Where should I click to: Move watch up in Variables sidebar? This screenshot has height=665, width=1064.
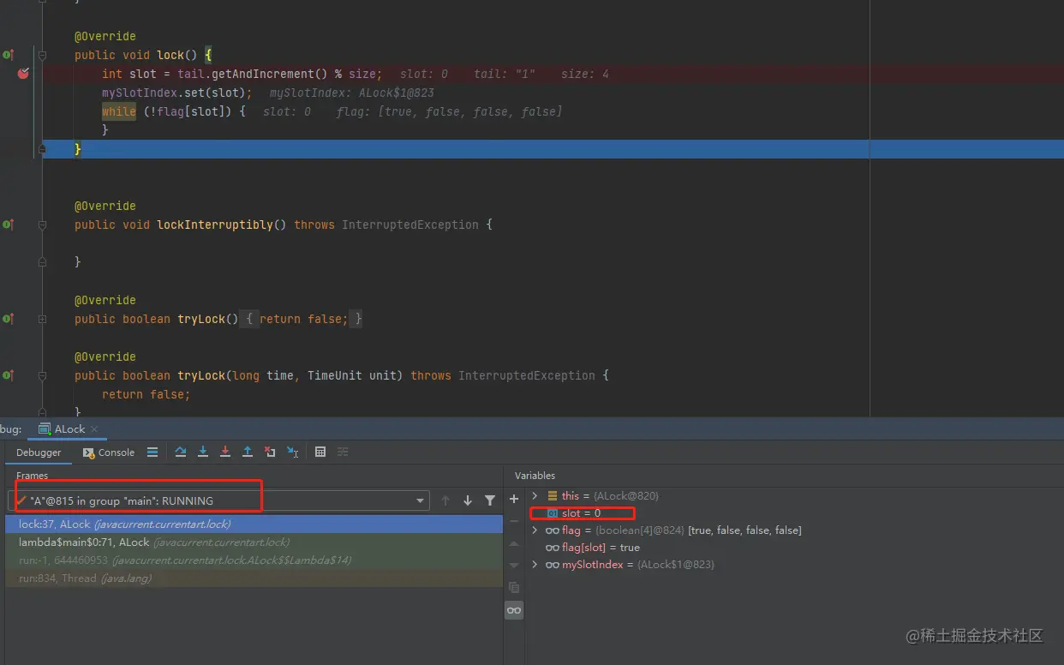(514, 543)
